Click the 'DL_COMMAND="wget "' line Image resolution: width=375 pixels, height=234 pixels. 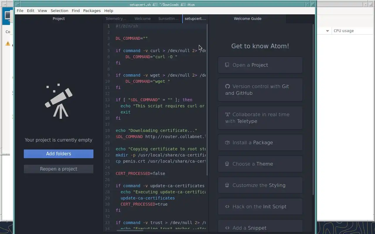(148, 81)
